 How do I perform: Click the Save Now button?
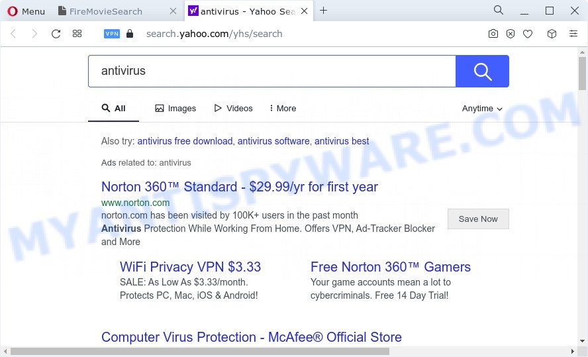click(478, 219)
